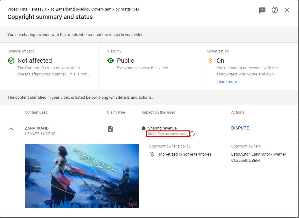The width and height of the screenshot is (299, 218).
Task: Click the Impact on the video header
Action: [x=159, y=112]
